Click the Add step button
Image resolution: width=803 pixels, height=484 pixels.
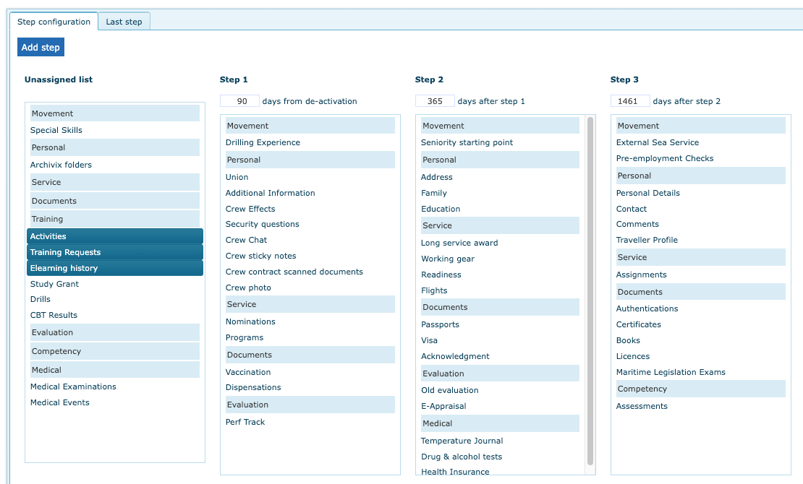click(41, 47)
